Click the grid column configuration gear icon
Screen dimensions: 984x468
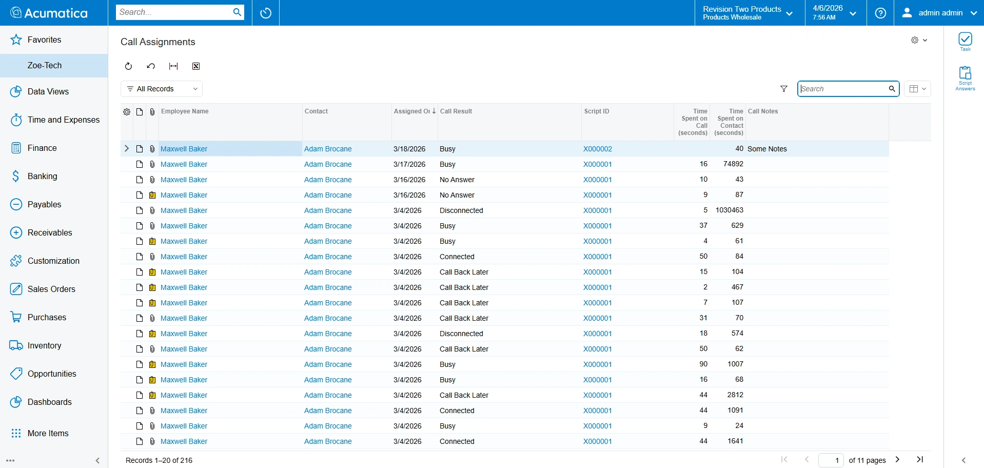(127, 111)
